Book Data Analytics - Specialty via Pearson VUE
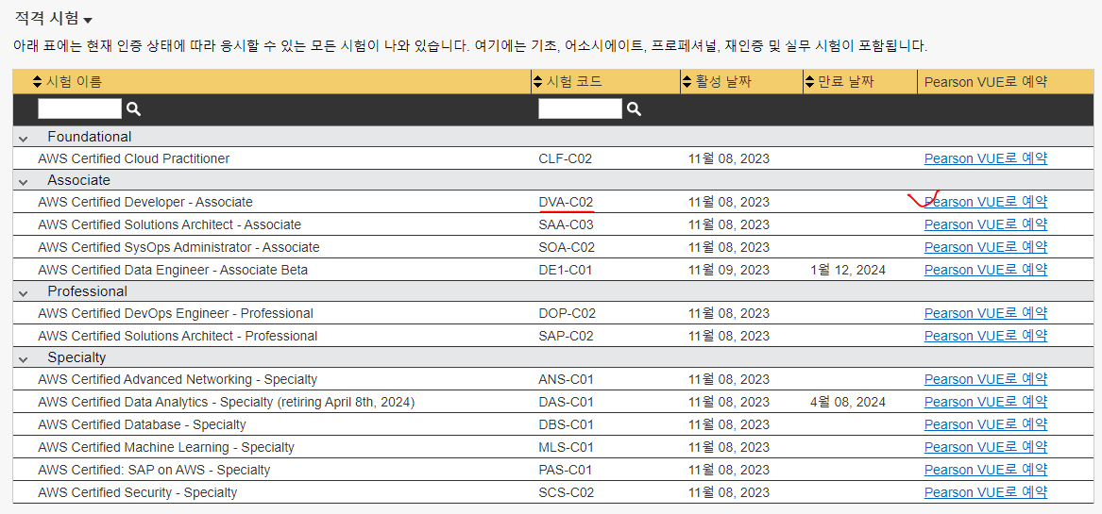Screen dimensions: 1102x514 985,403
